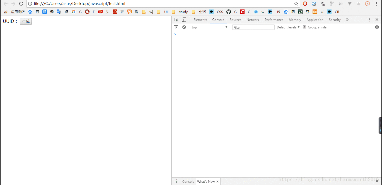Open the top JavaScript context dropdown
The image size is (382, 185).
click(x=210, y=27)
